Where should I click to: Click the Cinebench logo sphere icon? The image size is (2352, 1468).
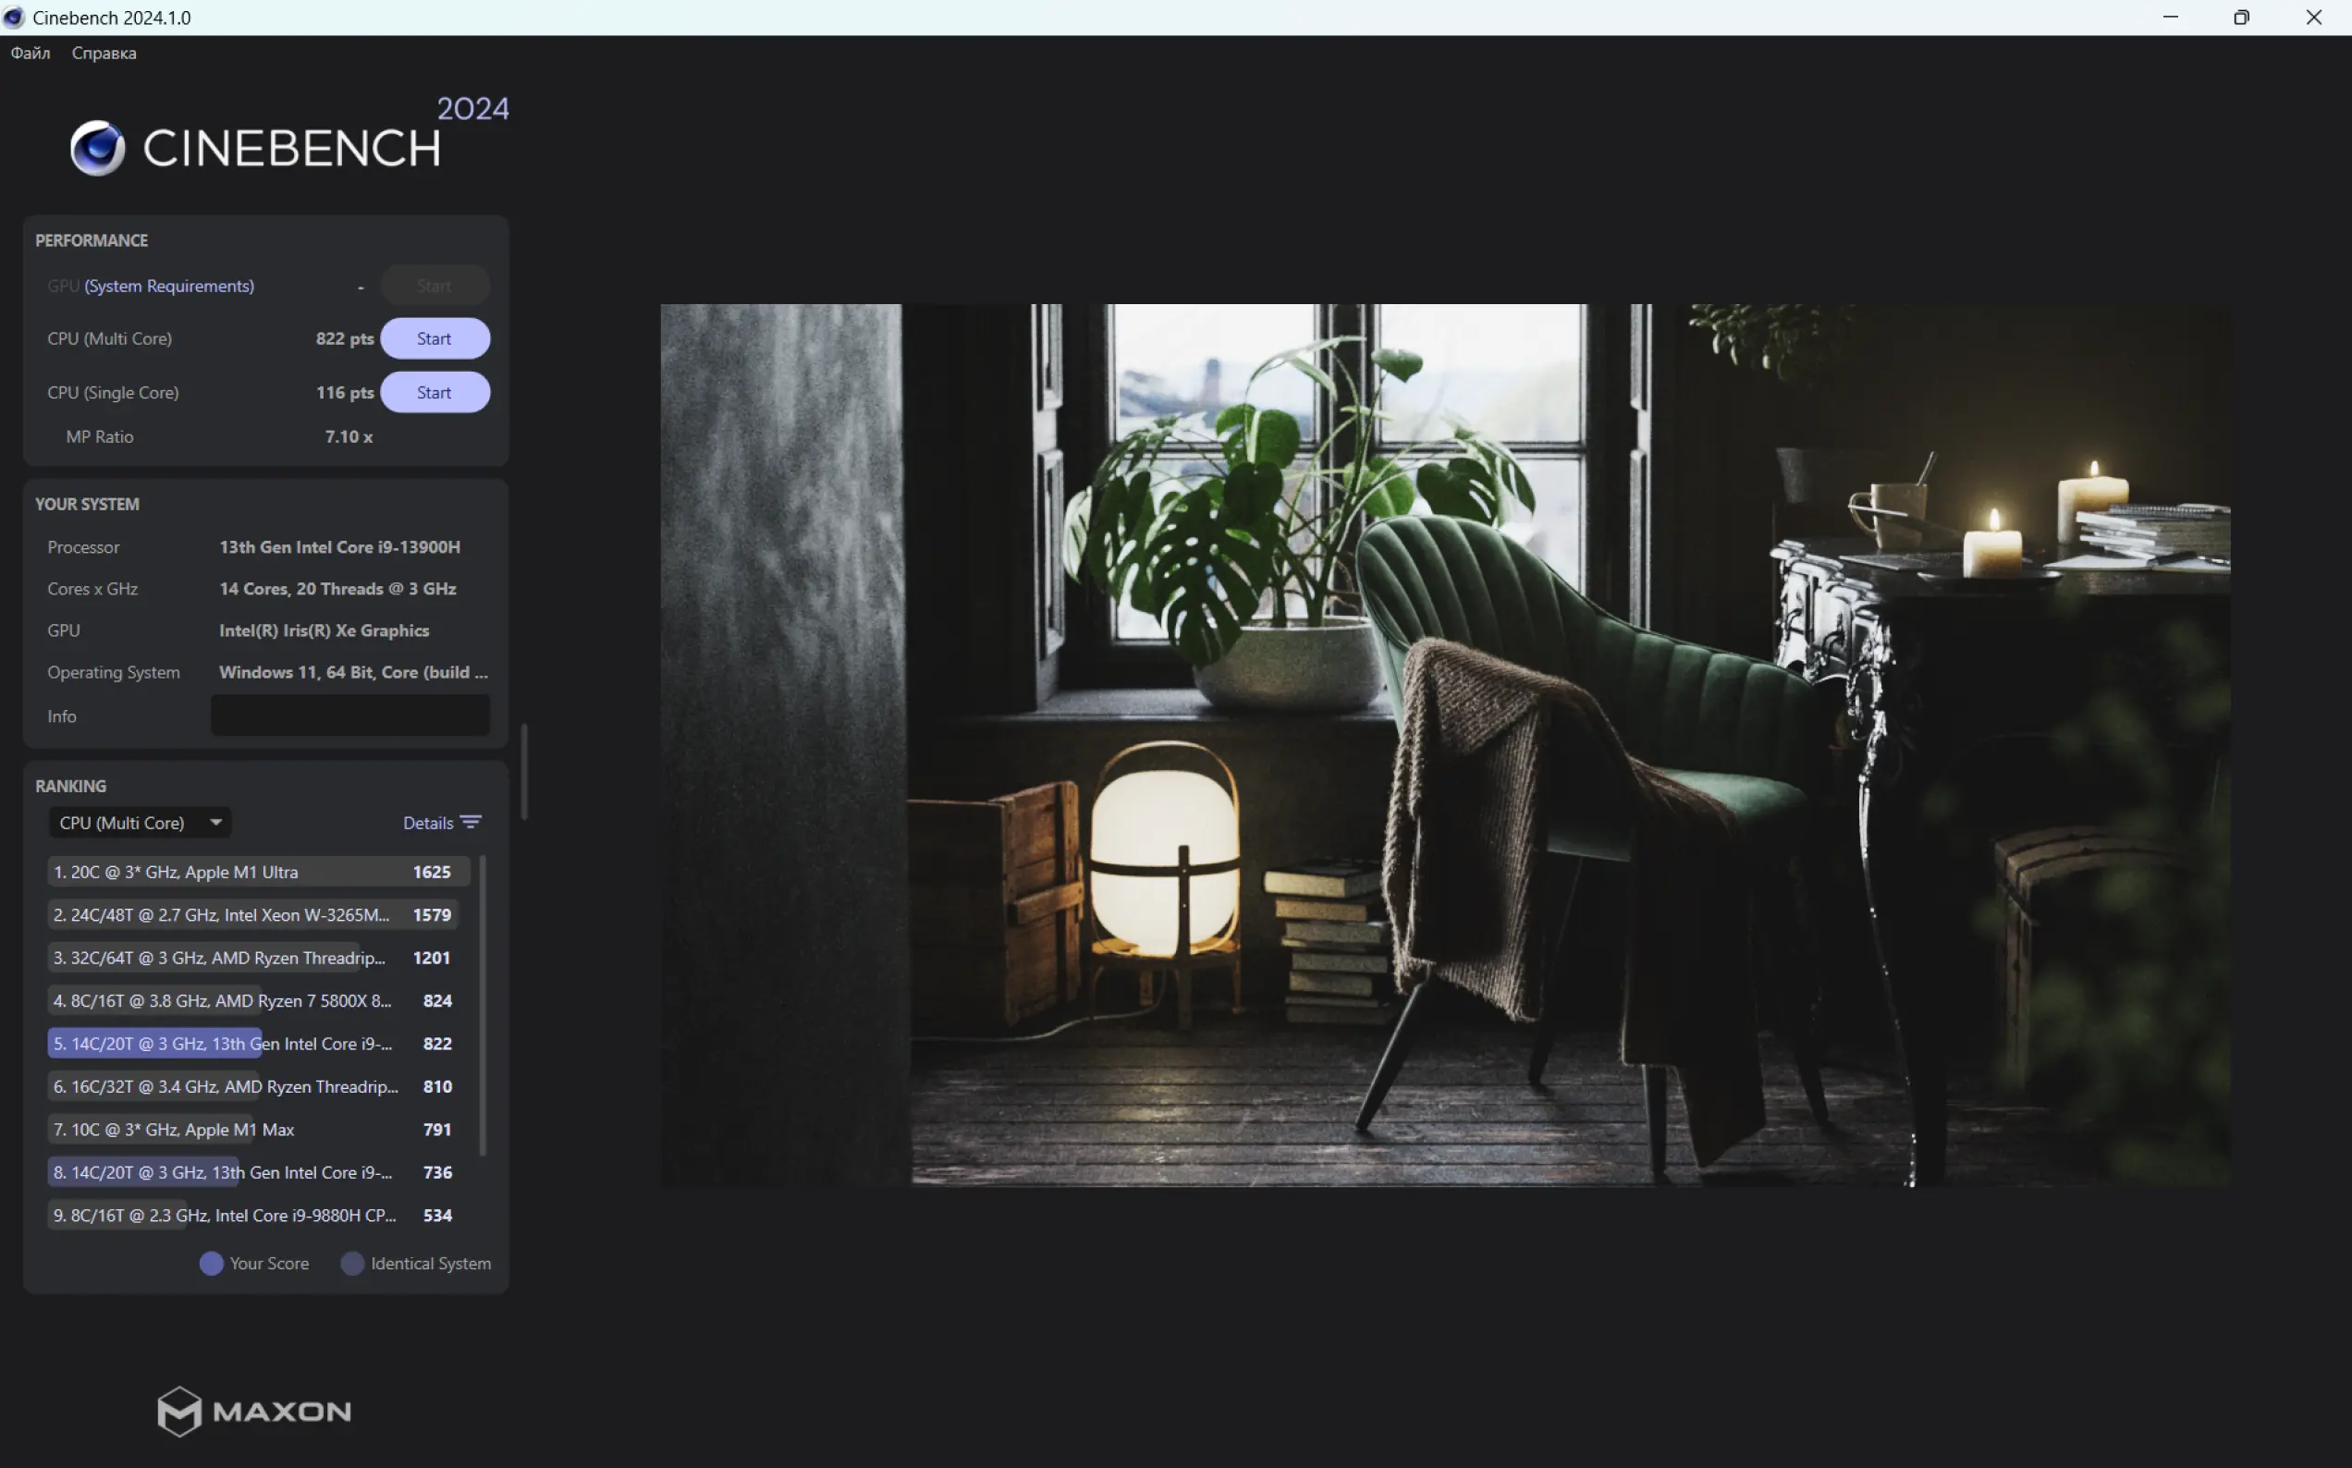pyautogui.click(x=97, y=148)
